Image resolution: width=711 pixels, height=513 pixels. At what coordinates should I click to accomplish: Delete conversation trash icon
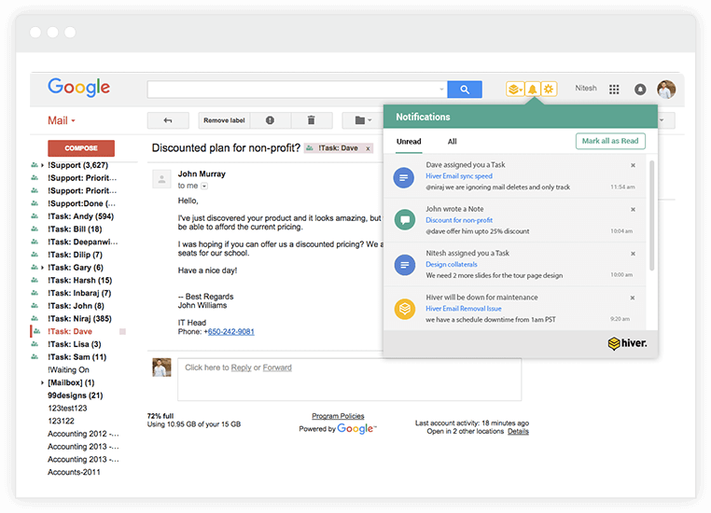[311, 120]
